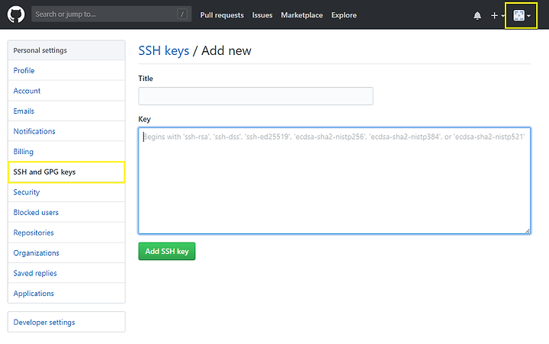This screenshot has width=549, height=344.
Task: Click the Add SSH key button
Action: click(x=167, y=251)
